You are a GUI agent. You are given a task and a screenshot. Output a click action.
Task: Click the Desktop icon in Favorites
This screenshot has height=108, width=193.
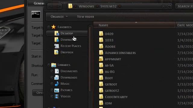click(x=57, y=33)
